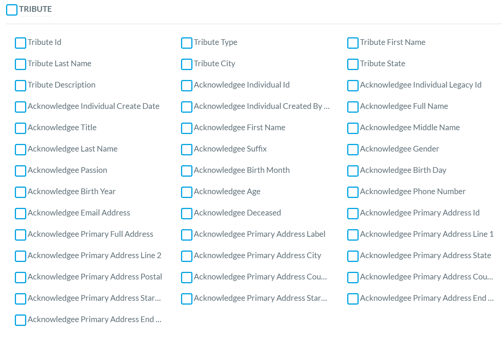Check Acknowledgee Individual Id box
Screen dimensions: 502x340
click(x=187, y=86)
